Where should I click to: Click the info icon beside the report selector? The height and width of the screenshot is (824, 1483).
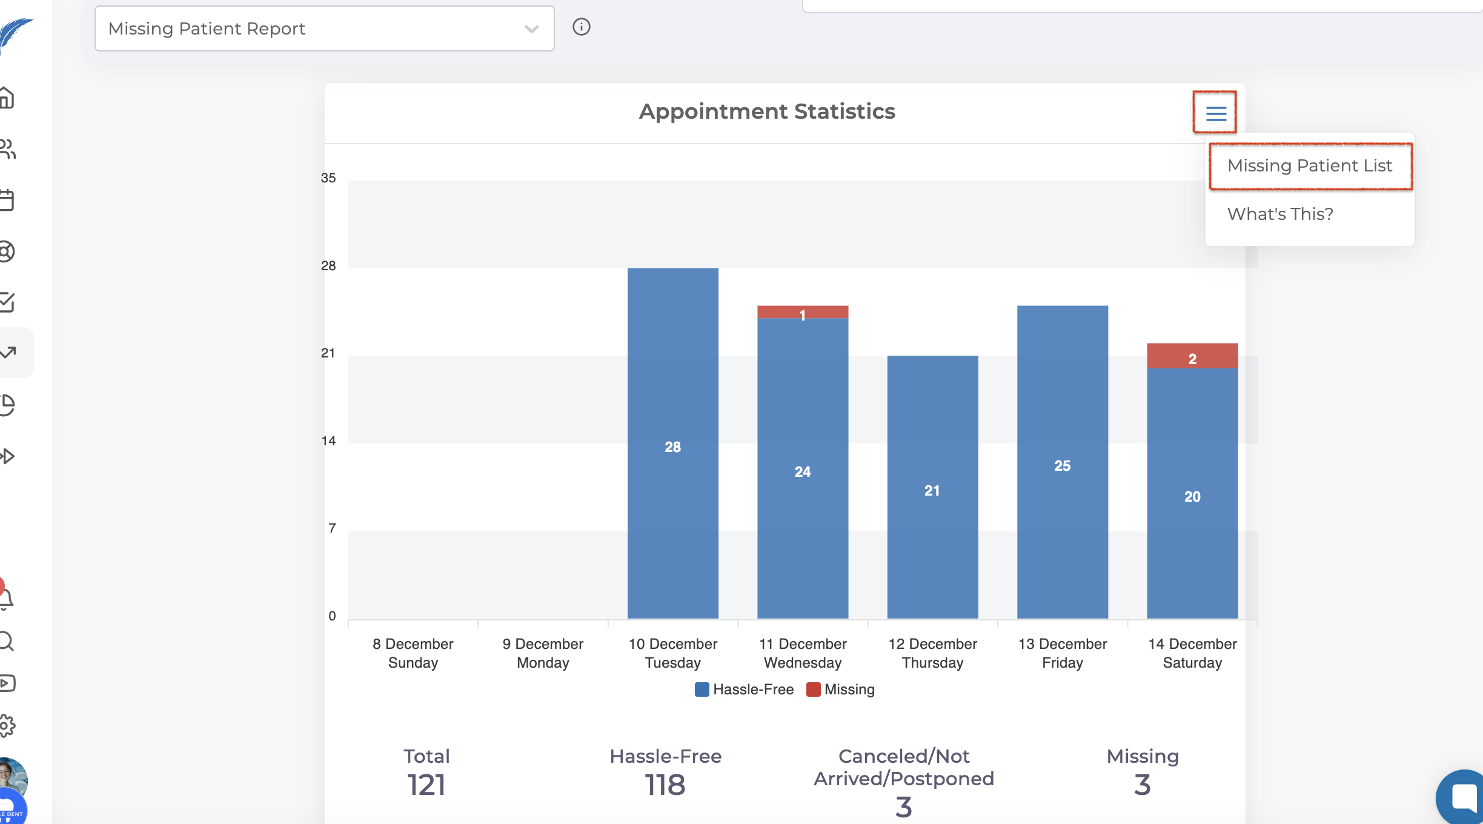581,27
